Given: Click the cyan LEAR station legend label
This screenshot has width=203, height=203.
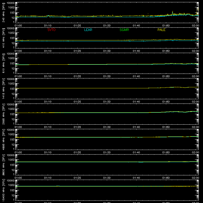Looking at the screenshot, I should click(x=88, y=30).
